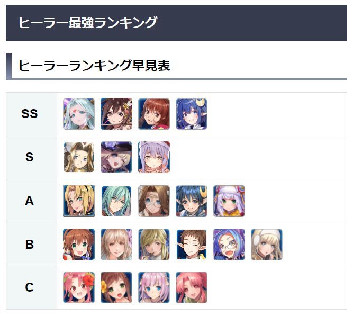Open the lavender-haired healer in S tier
353x316 pixels.
154,157
